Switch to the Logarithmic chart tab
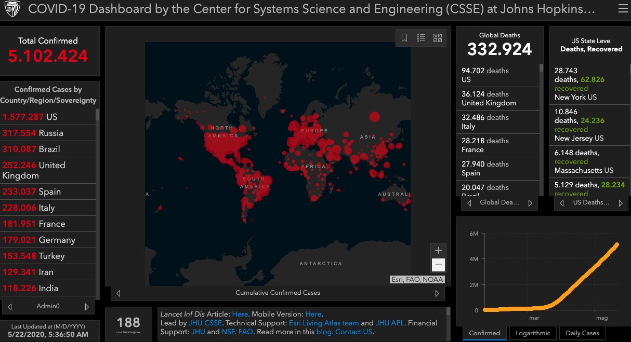The image size is (631, 342). tap(533, 333)
